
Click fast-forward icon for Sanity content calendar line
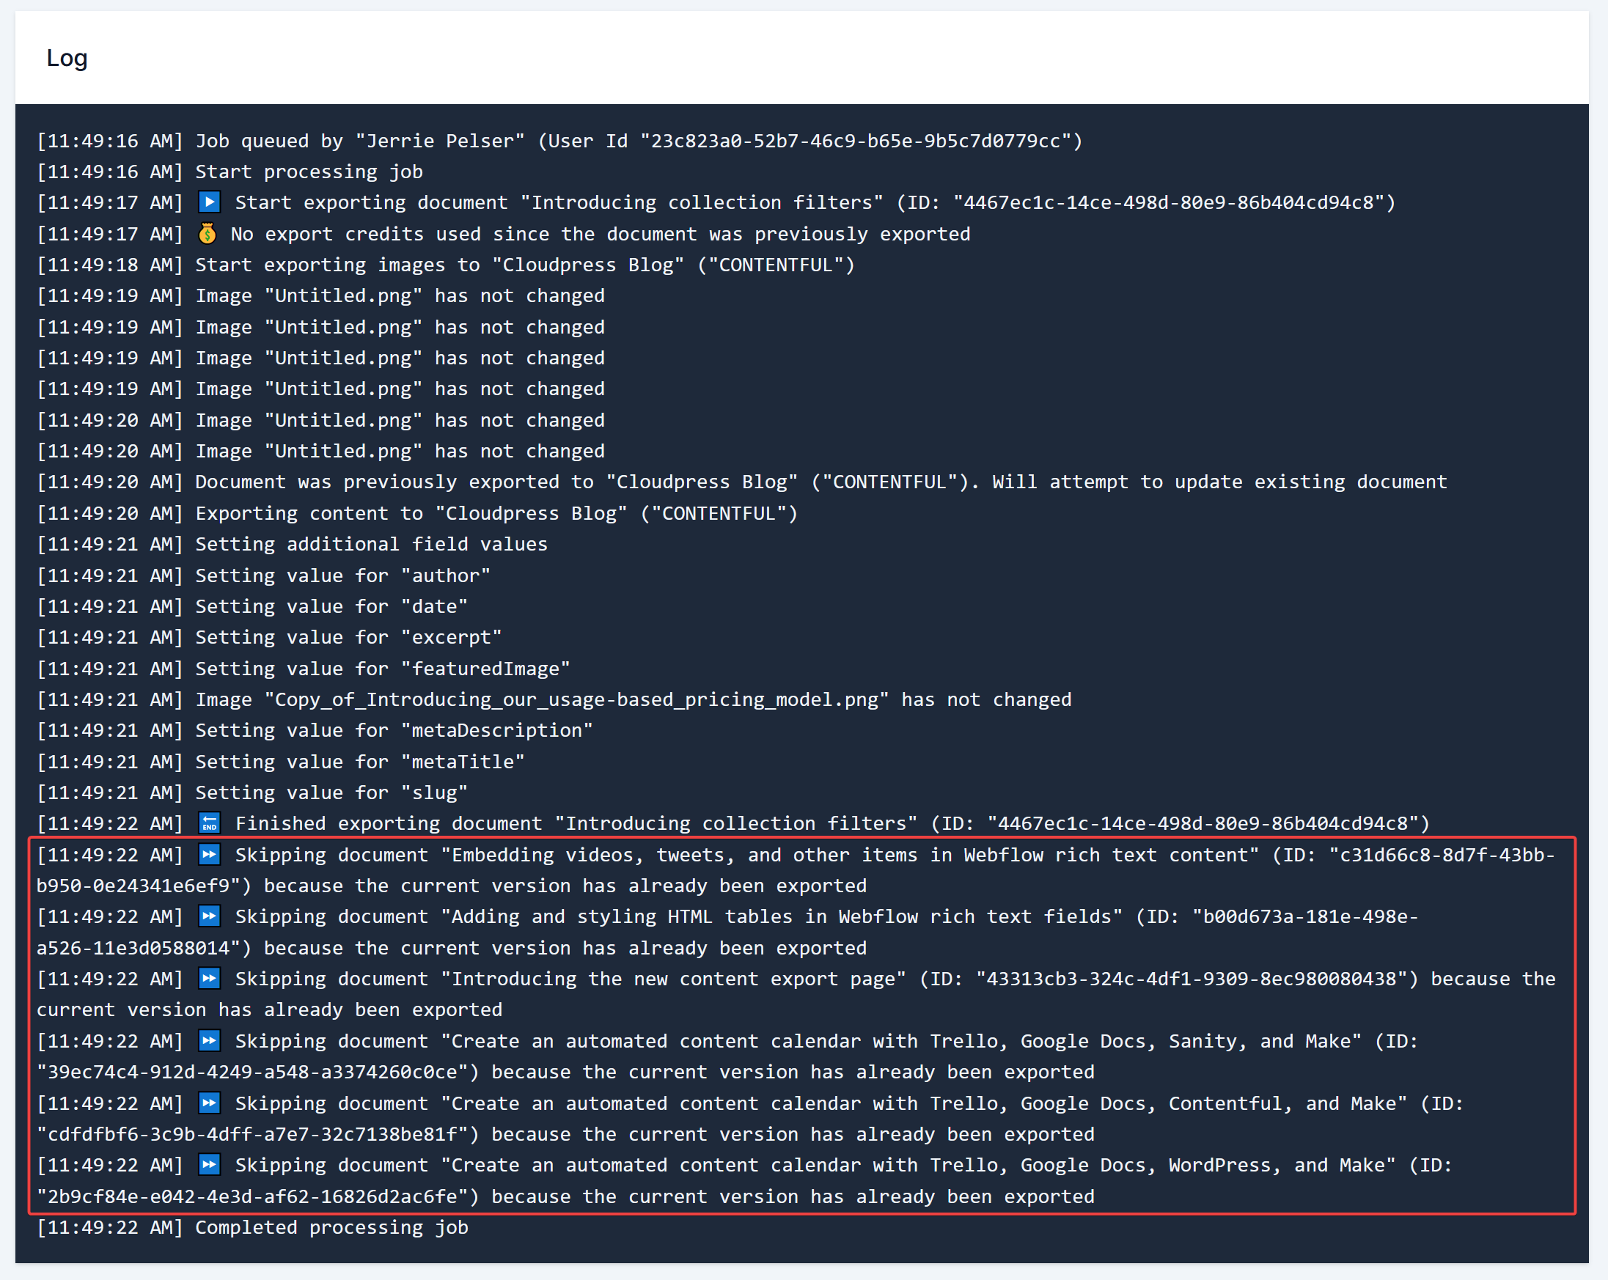click(210, 1041)
